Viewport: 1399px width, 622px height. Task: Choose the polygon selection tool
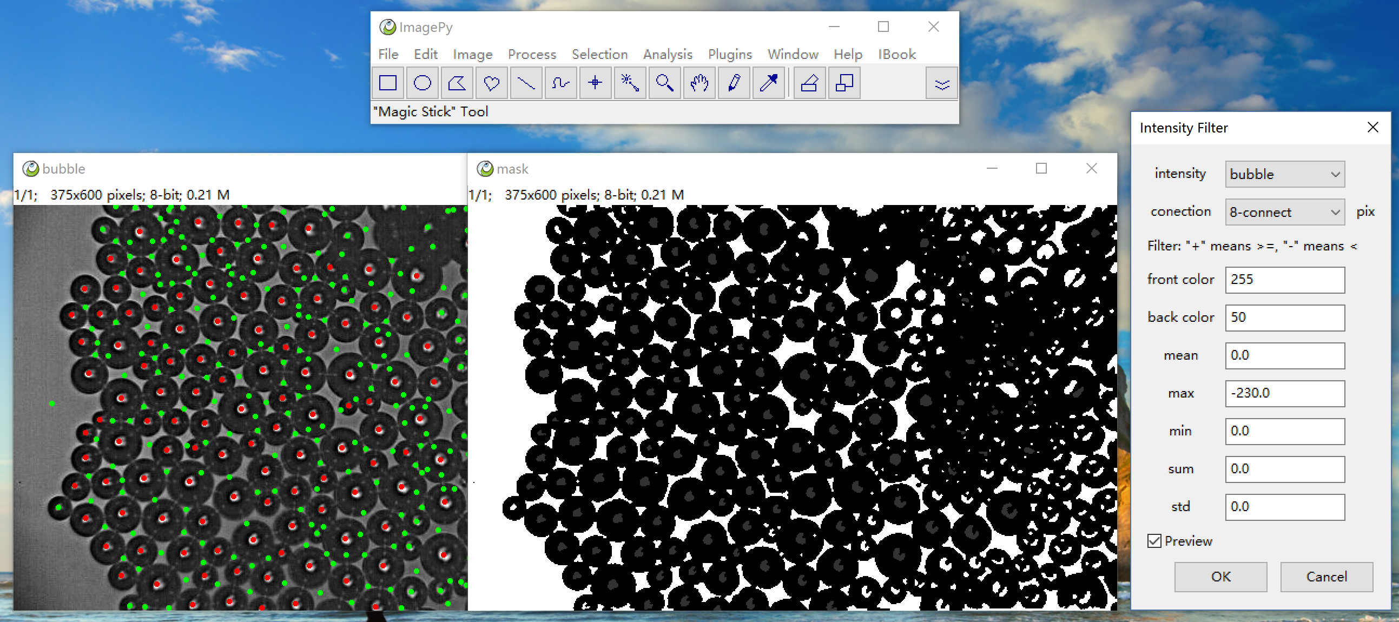(457, 83)
